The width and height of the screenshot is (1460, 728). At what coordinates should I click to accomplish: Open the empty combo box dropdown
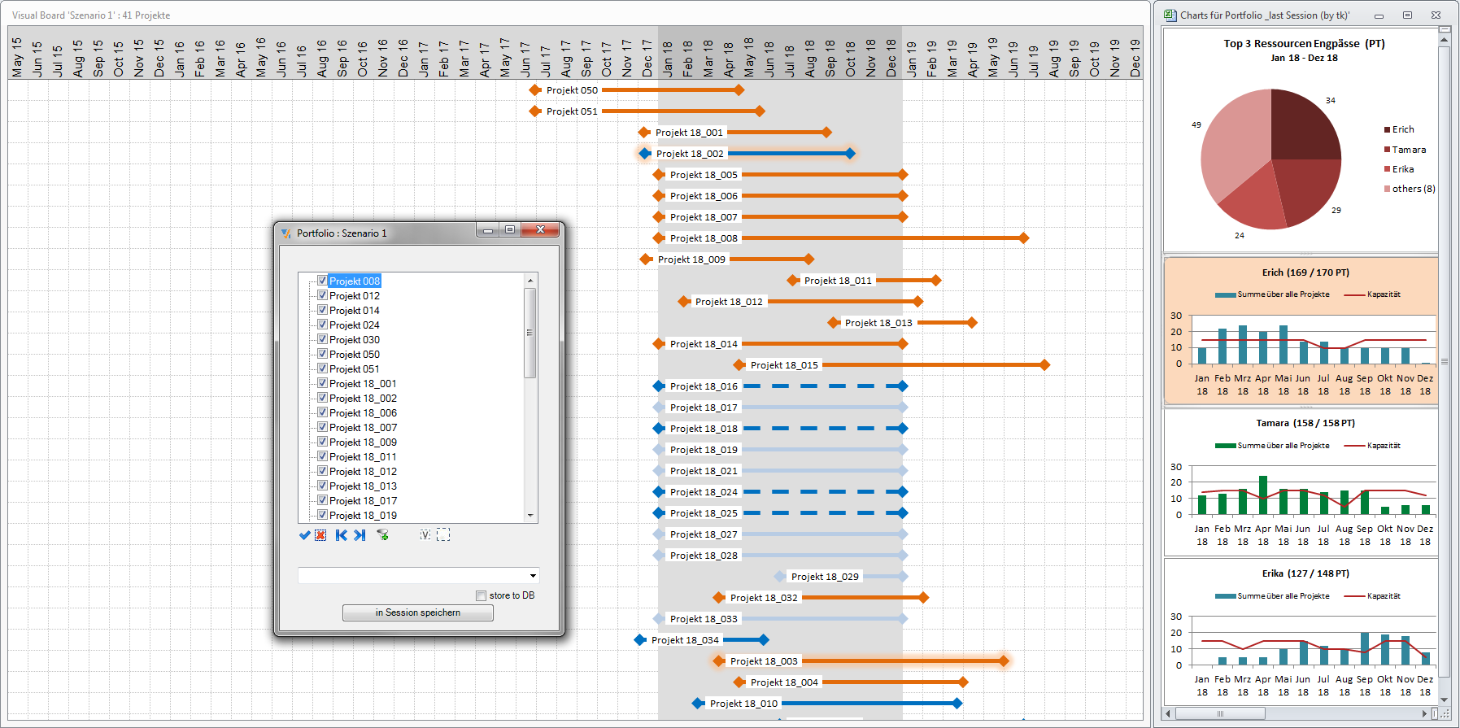(x=533, y=576)
